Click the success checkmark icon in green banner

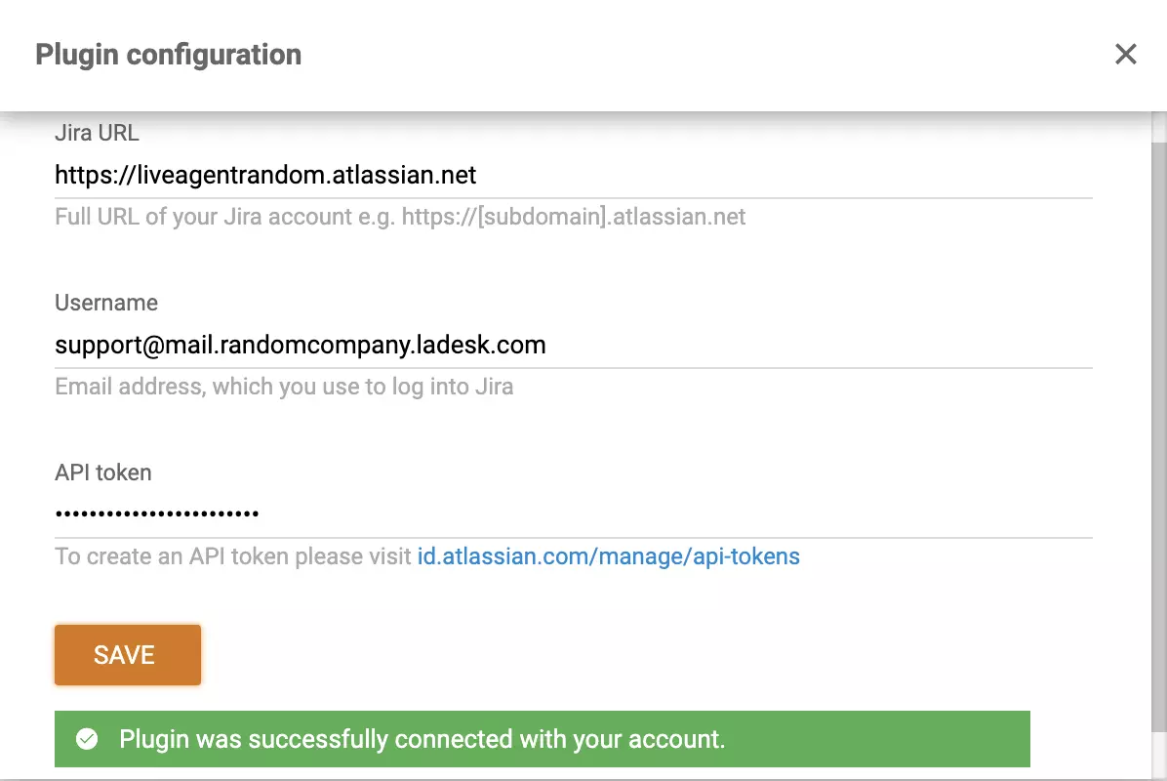click(x=87, y=739)
